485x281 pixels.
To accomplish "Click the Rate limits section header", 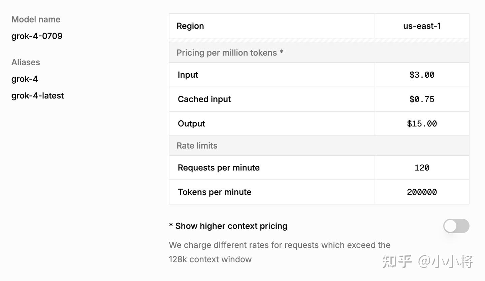I will pos(197,146).
